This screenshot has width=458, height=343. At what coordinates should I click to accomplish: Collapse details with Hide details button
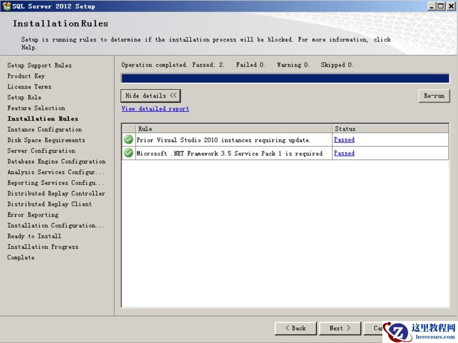(x=151, y=96)
